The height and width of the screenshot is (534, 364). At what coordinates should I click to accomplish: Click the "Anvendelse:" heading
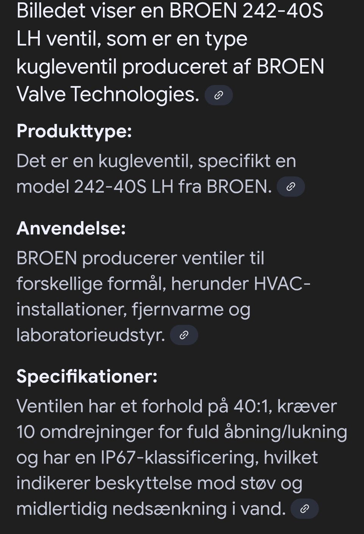71,228
